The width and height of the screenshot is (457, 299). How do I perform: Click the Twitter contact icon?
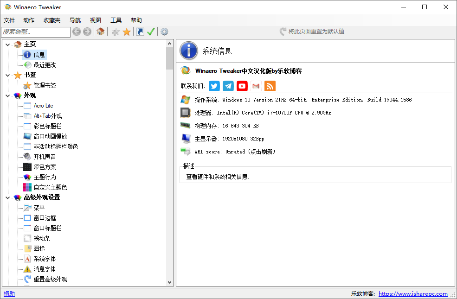tap(214, 86)
